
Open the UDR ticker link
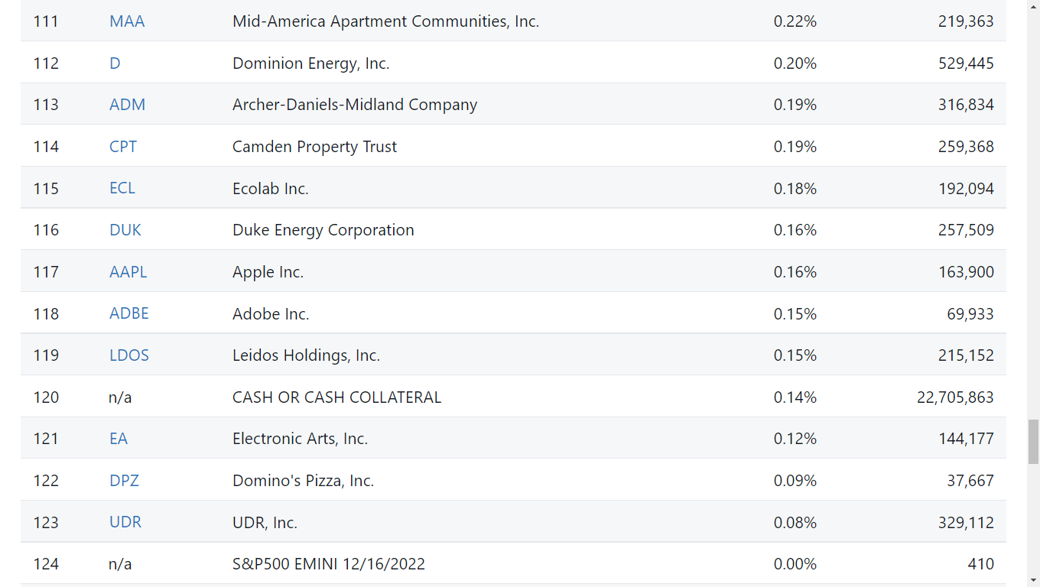pyautogui.click(x=125, y=522)
